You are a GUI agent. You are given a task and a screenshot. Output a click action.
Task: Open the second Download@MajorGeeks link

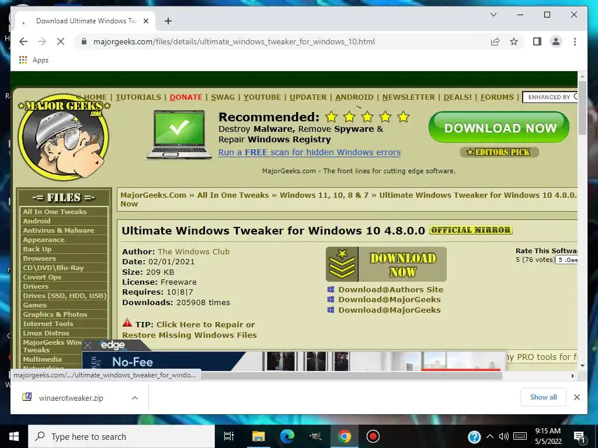390,310
